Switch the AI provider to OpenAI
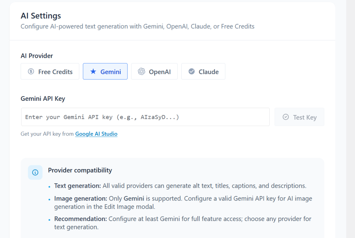The width and height of the screenshot is (355, 238). (154, 71)
